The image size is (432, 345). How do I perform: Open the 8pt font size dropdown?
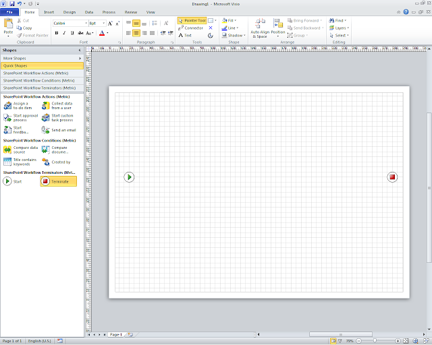click(x=103, y=24)
